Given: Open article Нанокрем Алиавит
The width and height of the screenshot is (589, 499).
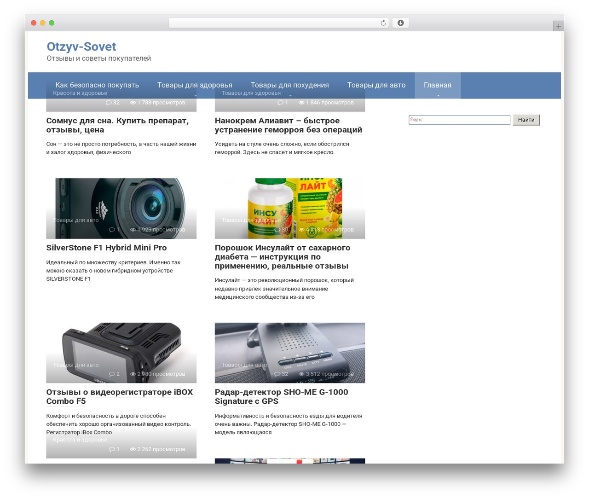Looking at the screenshot, I should pos(289,125).
